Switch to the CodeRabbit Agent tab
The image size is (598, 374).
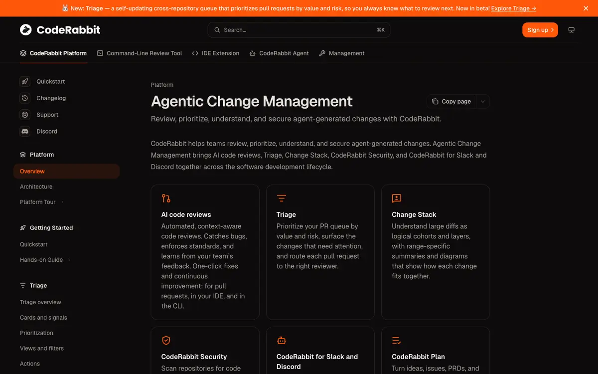point(279,53)
